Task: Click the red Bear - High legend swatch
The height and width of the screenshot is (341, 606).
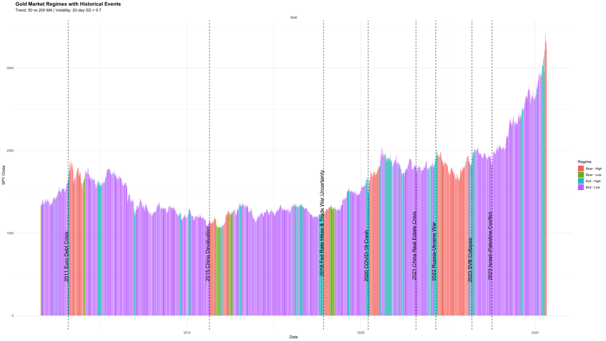Action: [581, 169]
